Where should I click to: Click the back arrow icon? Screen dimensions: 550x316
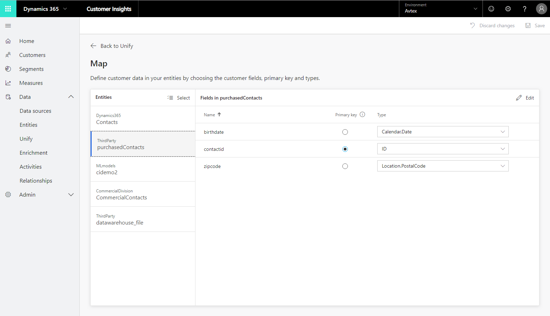point(93,46)
